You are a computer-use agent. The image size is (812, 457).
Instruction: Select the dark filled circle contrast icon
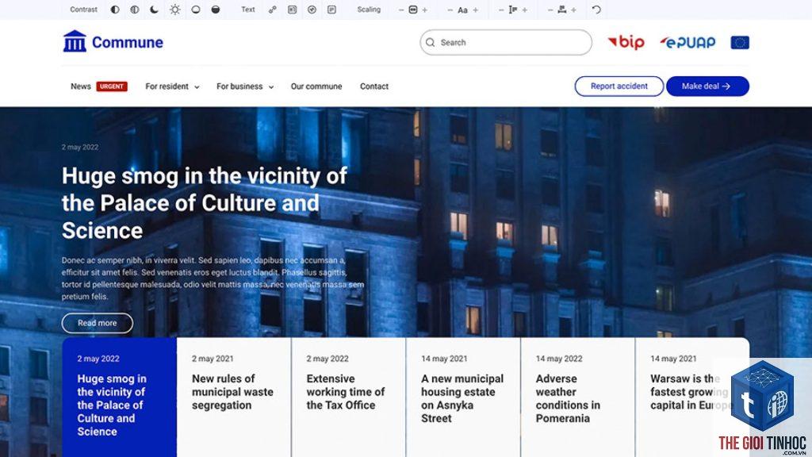(x=216, y=10)
